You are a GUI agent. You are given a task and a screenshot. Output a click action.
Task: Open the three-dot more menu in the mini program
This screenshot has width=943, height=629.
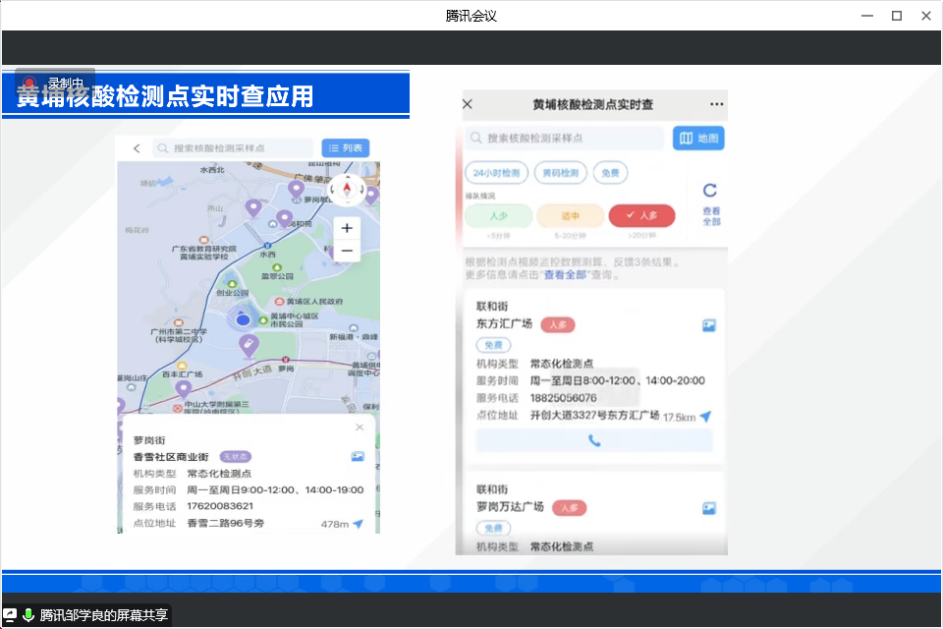716,104
